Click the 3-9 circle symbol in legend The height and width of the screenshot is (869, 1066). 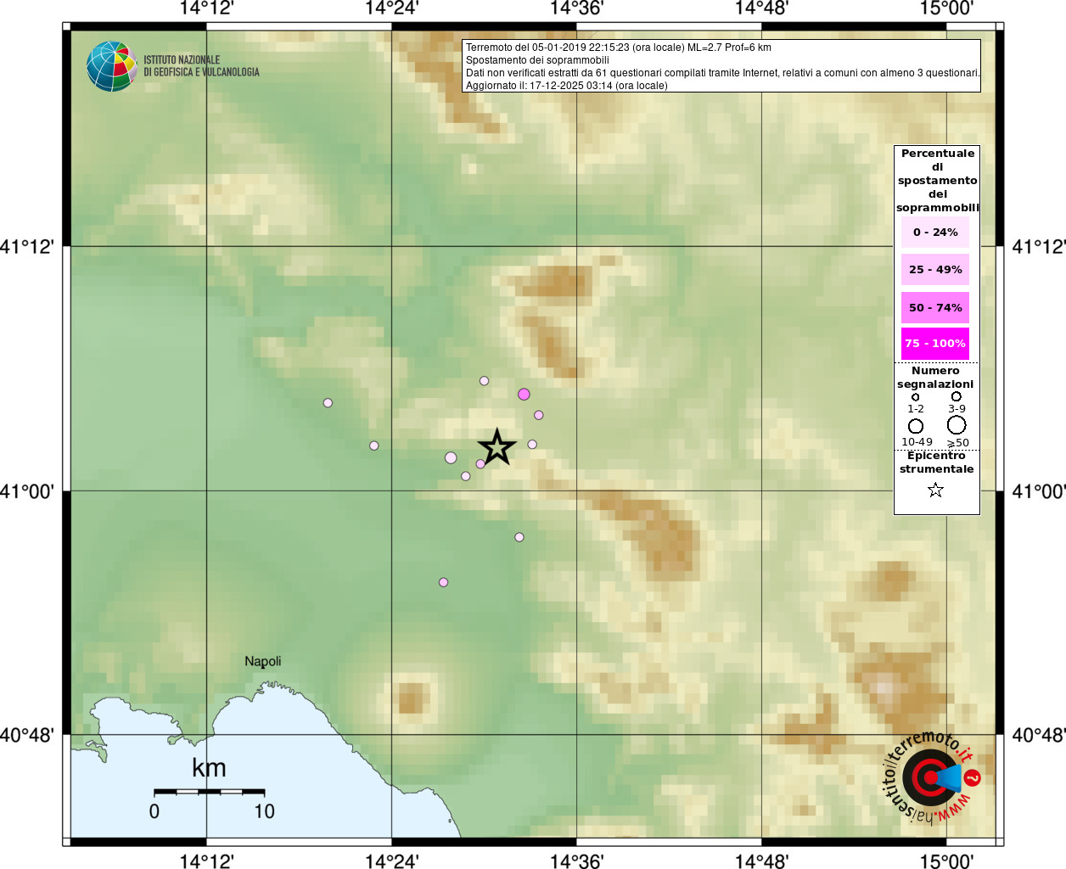[957, 396]
